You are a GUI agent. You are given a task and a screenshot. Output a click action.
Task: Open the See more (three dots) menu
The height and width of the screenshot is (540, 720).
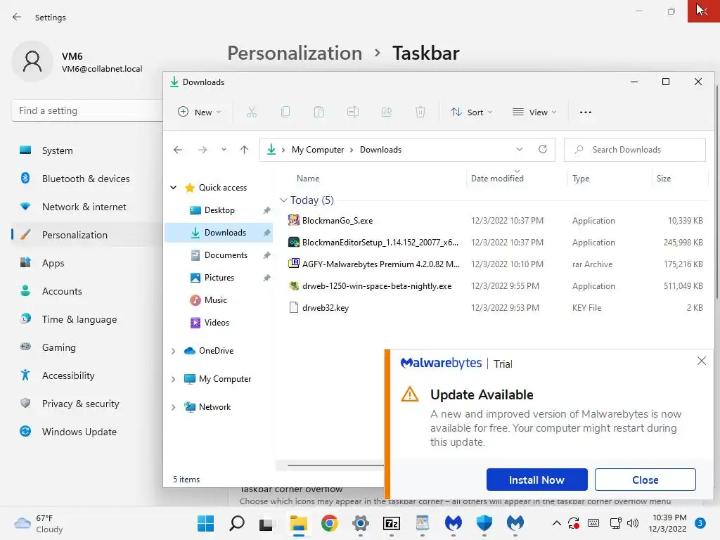coord(586,112)
